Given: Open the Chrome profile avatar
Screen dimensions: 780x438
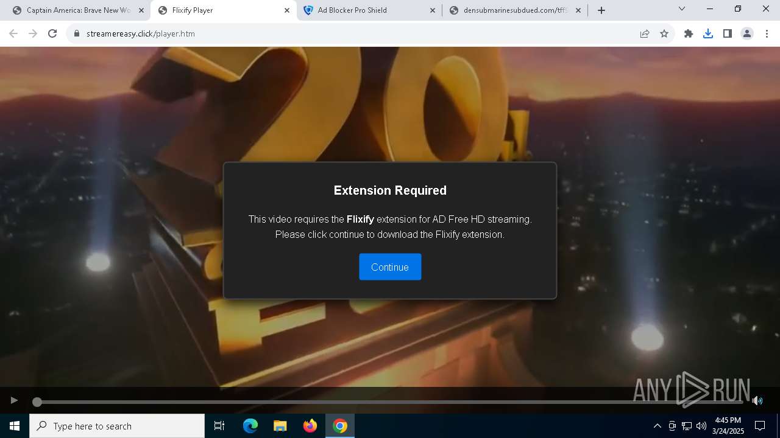Looking at the screenshot, I should [747, 34].
